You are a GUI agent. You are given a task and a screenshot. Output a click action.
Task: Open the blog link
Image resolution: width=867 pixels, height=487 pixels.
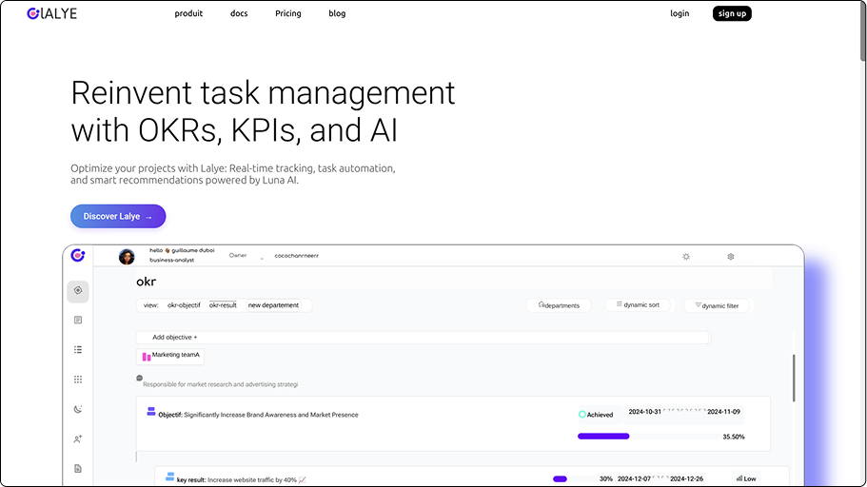[x=337, y=13]
